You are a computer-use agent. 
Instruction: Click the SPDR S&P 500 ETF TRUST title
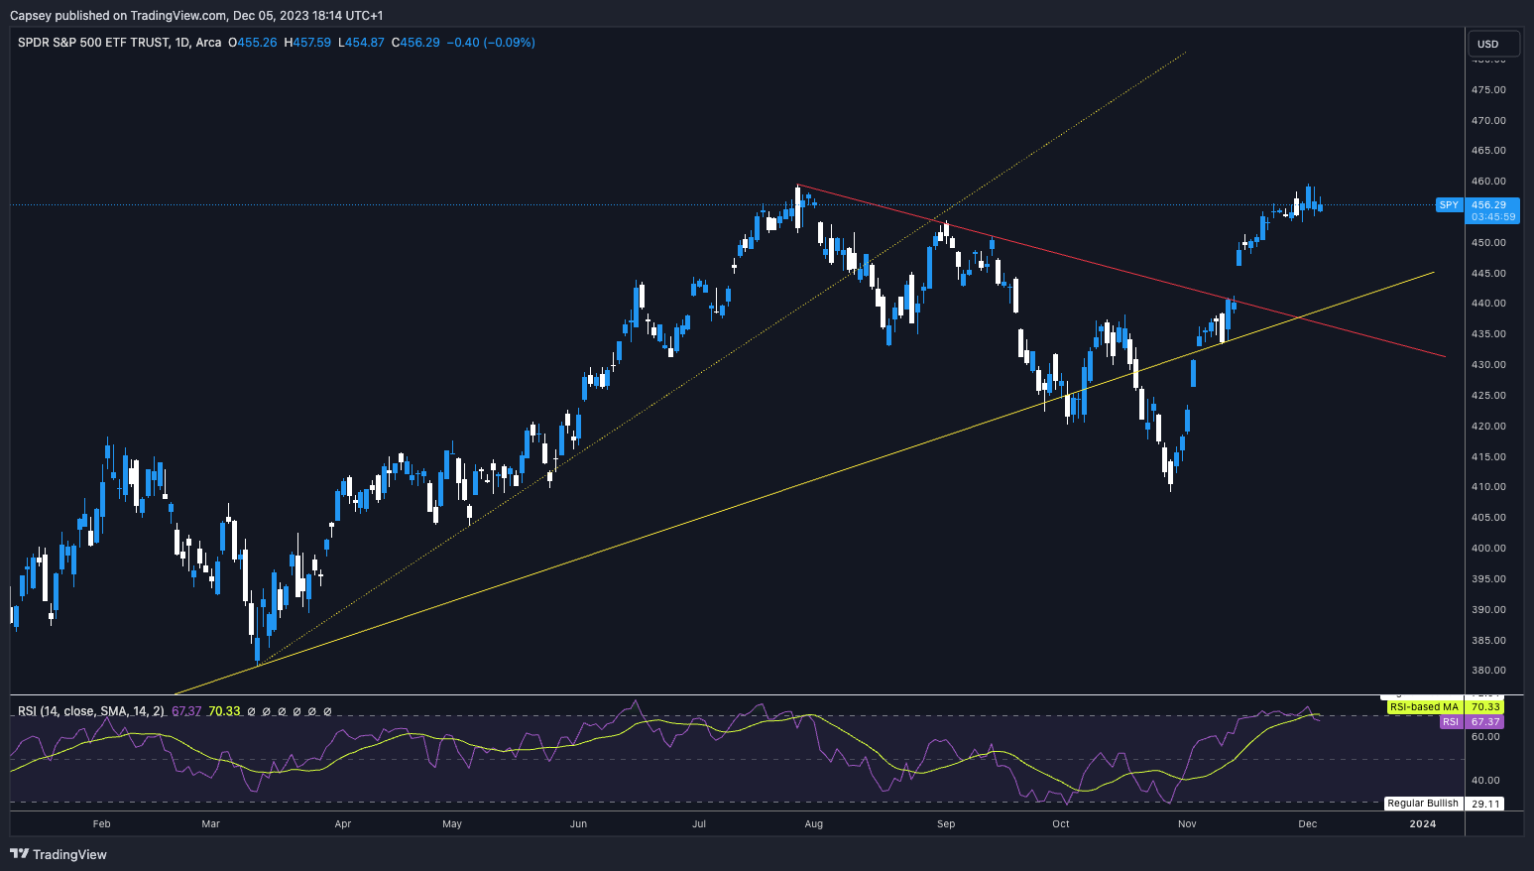tap(93, 43)
